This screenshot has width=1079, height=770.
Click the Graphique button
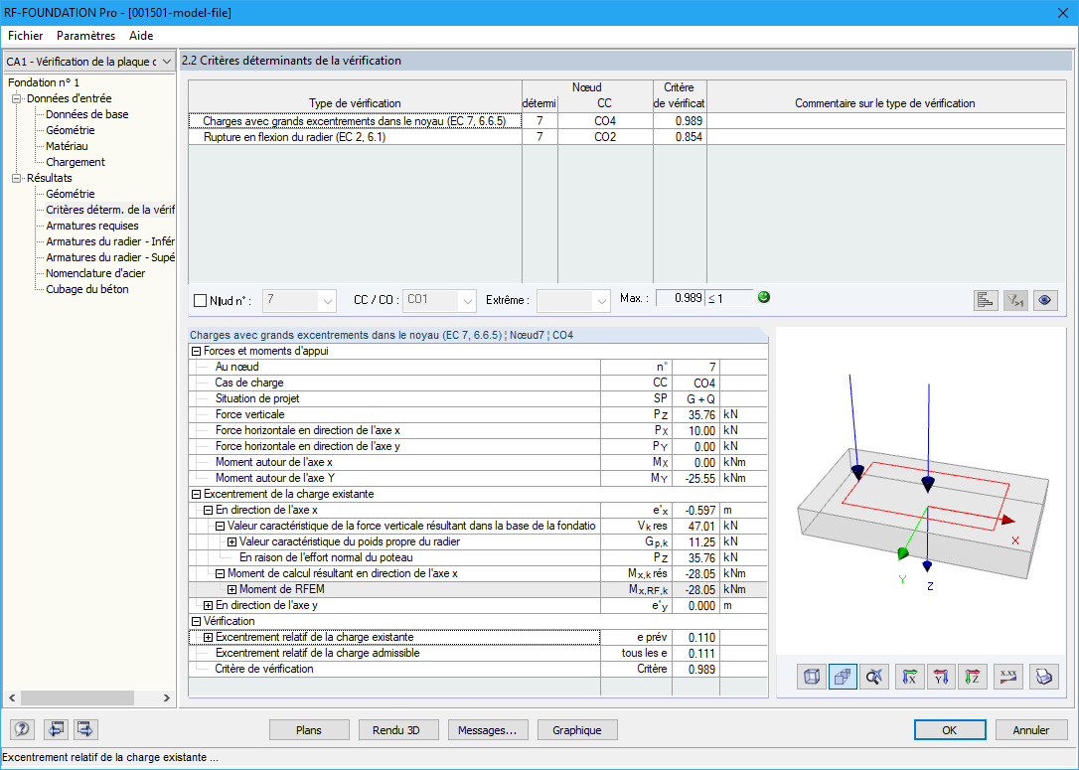(x=576, y=730)
